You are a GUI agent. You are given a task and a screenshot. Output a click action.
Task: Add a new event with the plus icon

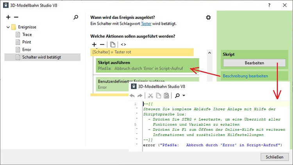click(x=8, y=17)
